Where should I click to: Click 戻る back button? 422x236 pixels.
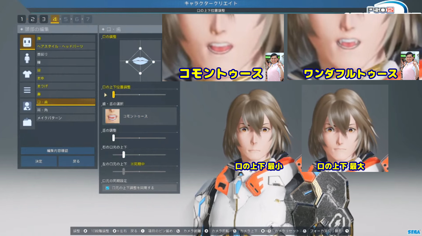tap(76, 161)
